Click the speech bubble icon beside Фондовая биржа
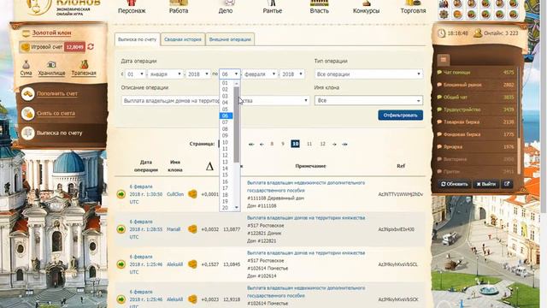The width and height of the screenshot is (547, 308). (x=439, y=134)
